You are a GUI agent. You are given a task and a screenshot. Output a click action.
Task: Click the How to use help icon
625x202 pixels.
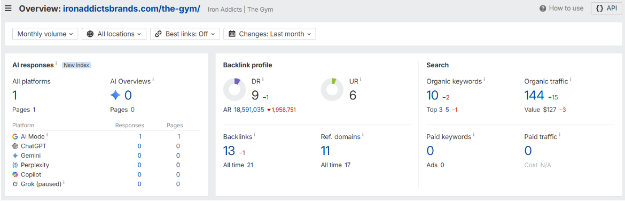pyautogui.click(x=543, y=9)
